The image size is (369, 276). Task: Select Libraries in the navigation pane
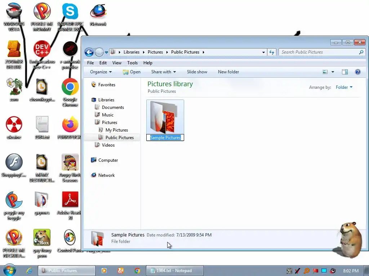tap(103, 100)
